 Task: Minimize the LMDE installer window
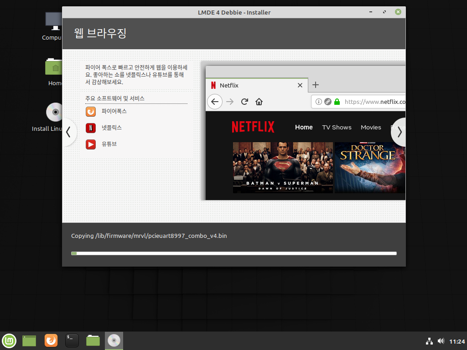[371, 12]
